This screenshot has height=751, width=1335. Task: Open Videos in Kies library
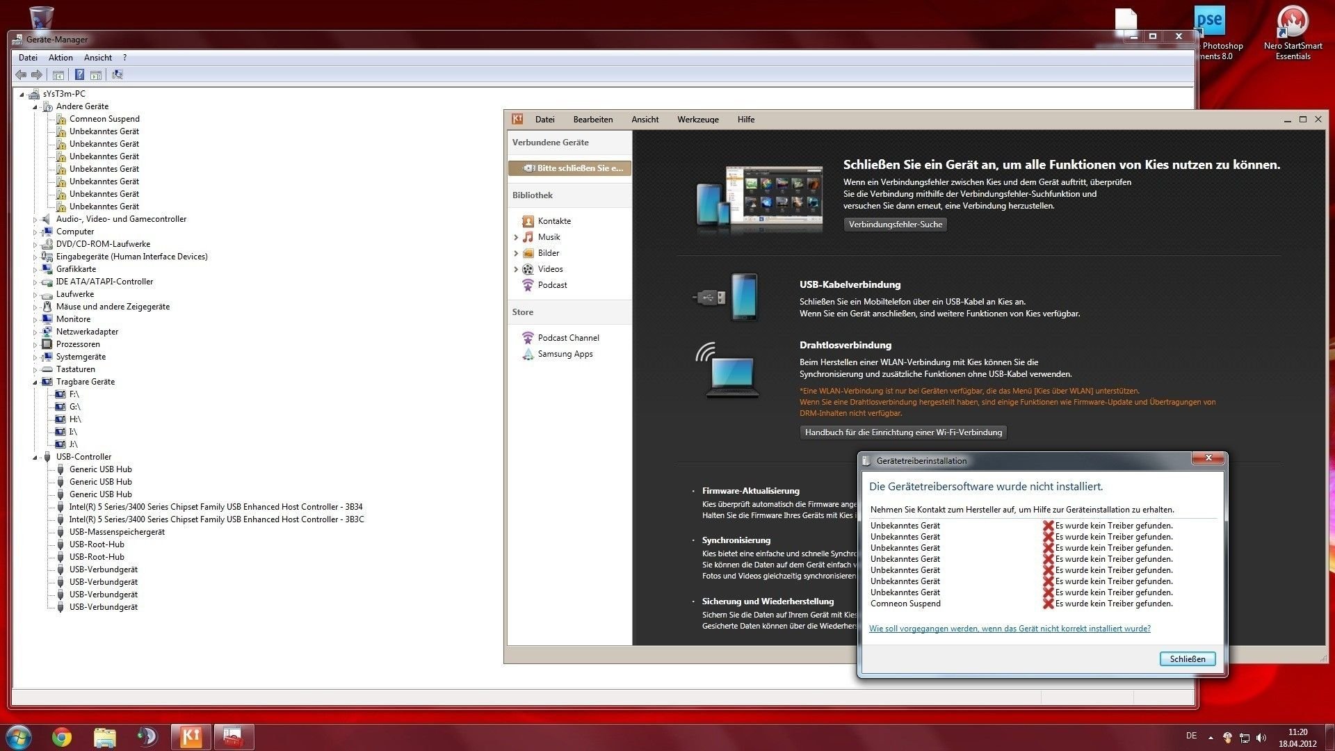point(550,269)
